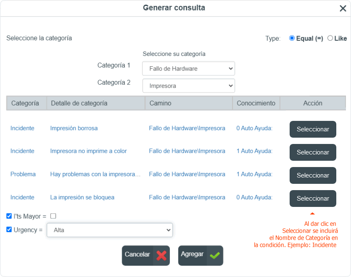The width and height of the screenshot is (351, 277).
Task: Expand the Urgency Alta dropdown
Action: [110, 230]
